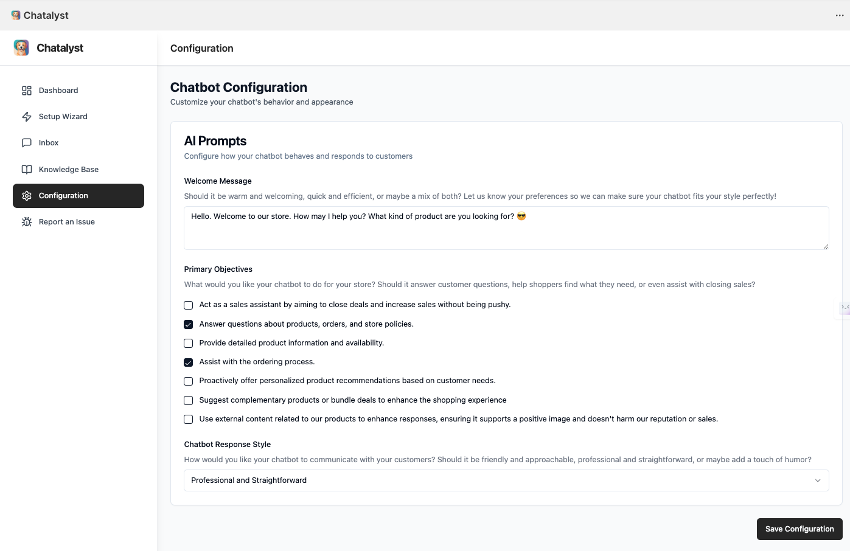Click the Report an Issue bug icon

27,222
